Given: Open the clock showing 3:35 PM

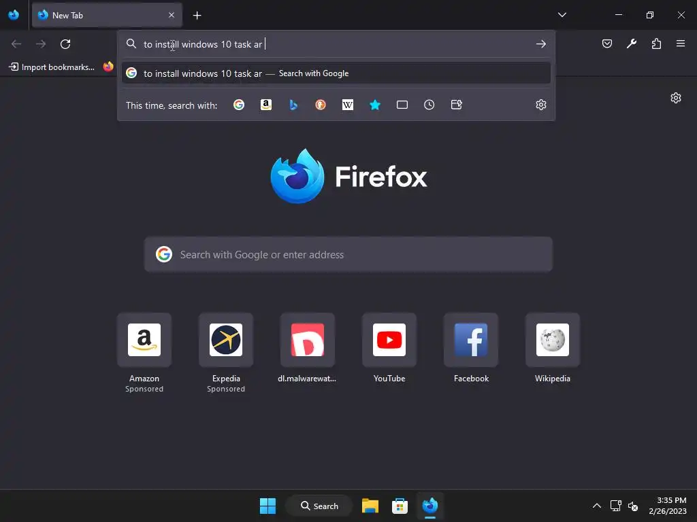Looking at the screenshot, I should 668,506.
